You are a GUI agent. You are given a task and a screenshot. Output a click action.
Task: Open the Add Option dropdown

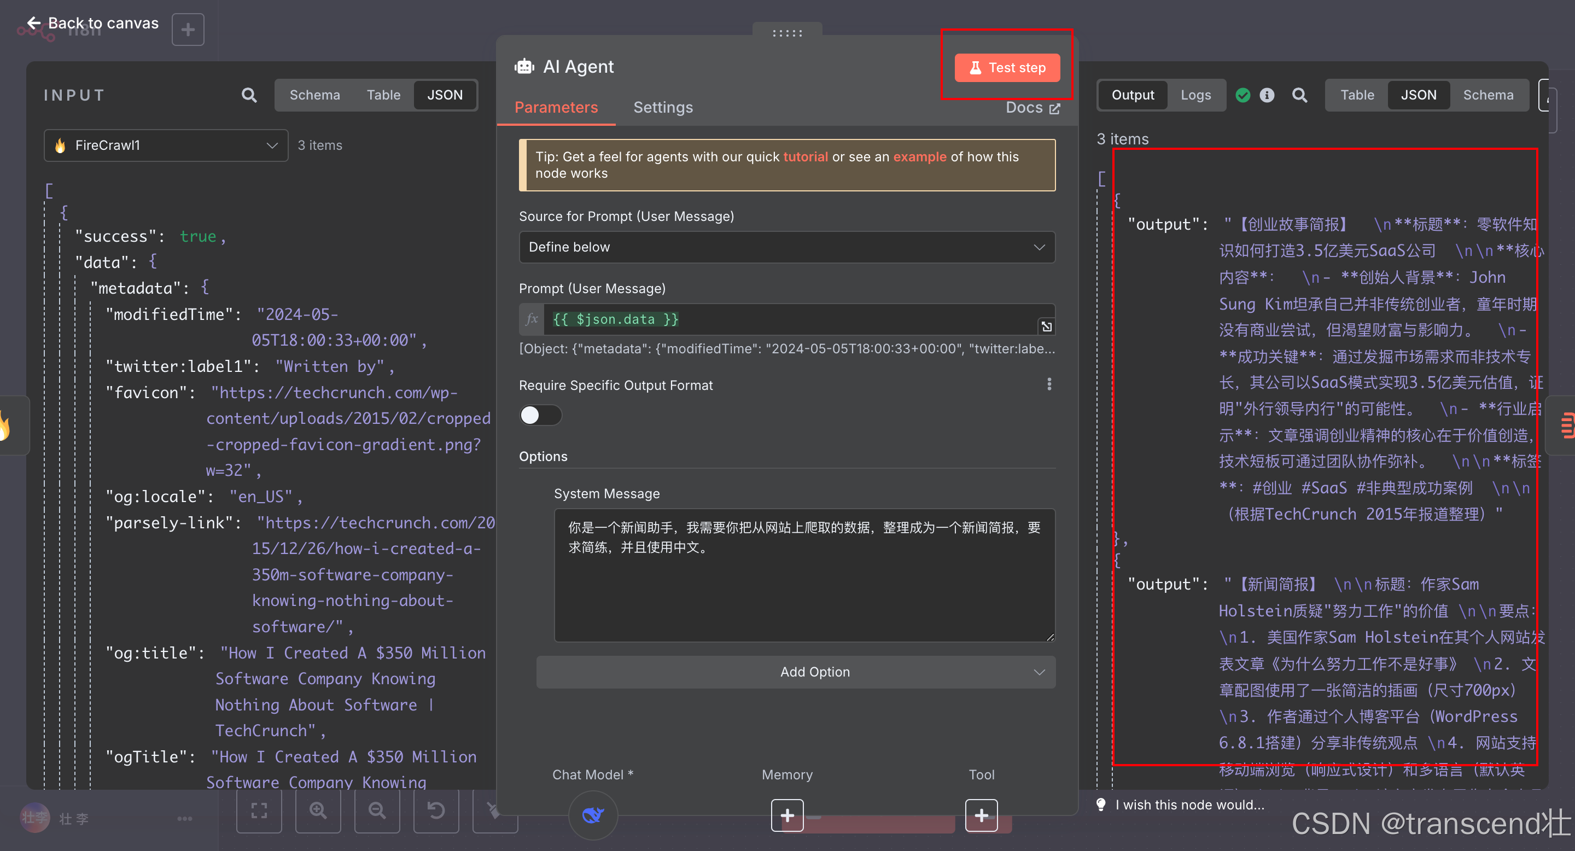[x=796, y=672]
